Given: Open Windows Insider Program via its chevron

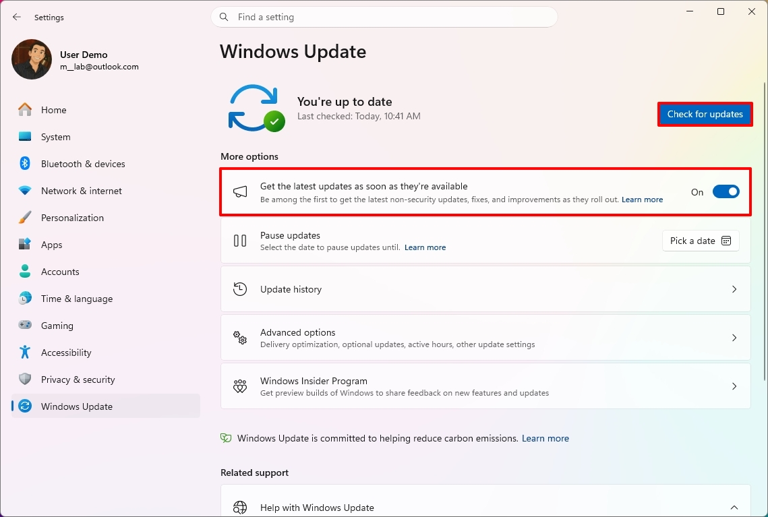Looking at the screenshot, I should 734,386.
